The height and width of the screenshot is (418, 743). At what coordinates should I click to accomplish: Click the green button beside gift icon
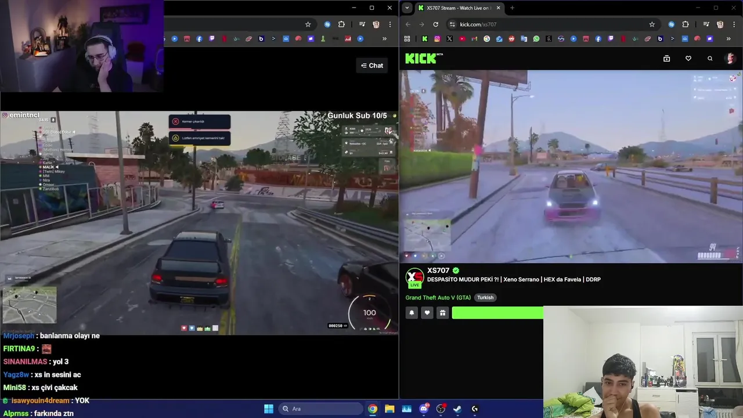tap(497, 313)
